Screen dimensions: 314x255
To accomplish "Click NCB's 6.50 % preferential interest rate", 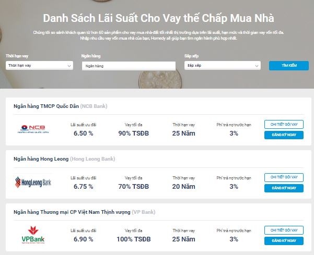I will pos(83,133).
